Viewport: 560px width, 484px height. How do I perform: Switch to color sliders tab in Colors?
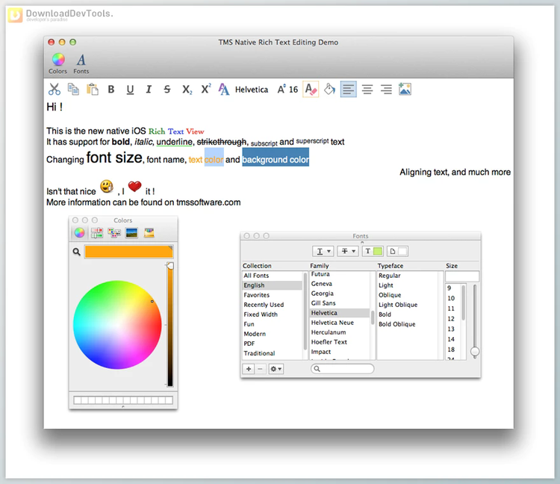97,233
